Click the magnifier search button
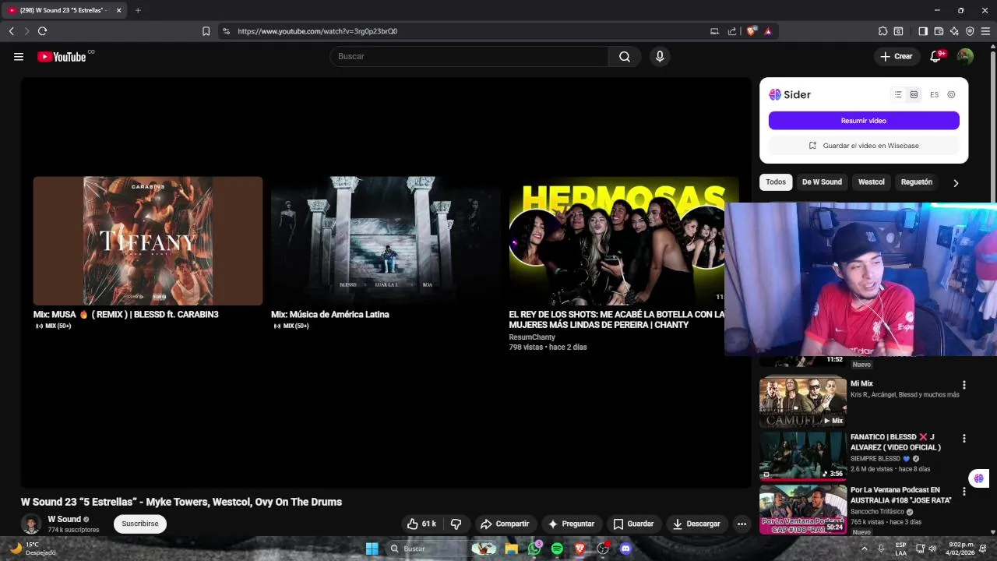This screenshot has width=997, height=561. (625, 56)
